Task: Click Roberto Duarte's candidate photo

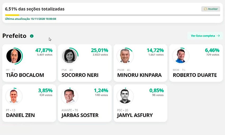Action: tap(181, 56)
